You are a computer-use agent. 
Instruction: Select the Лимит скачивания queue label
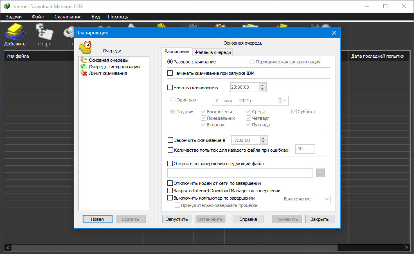108,73
